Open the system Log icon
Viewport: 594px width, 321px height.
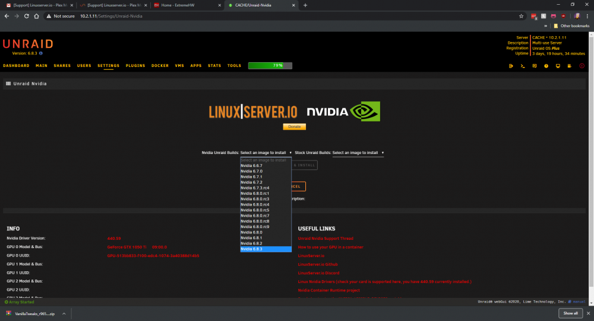570,66
